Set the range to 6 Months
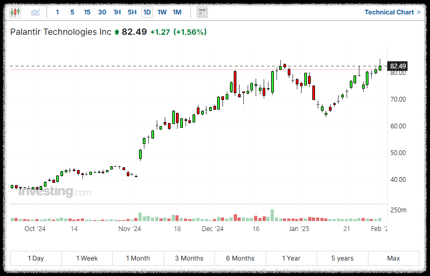The width and height of the screenshot is (430, 276). [x=240, y=258]
